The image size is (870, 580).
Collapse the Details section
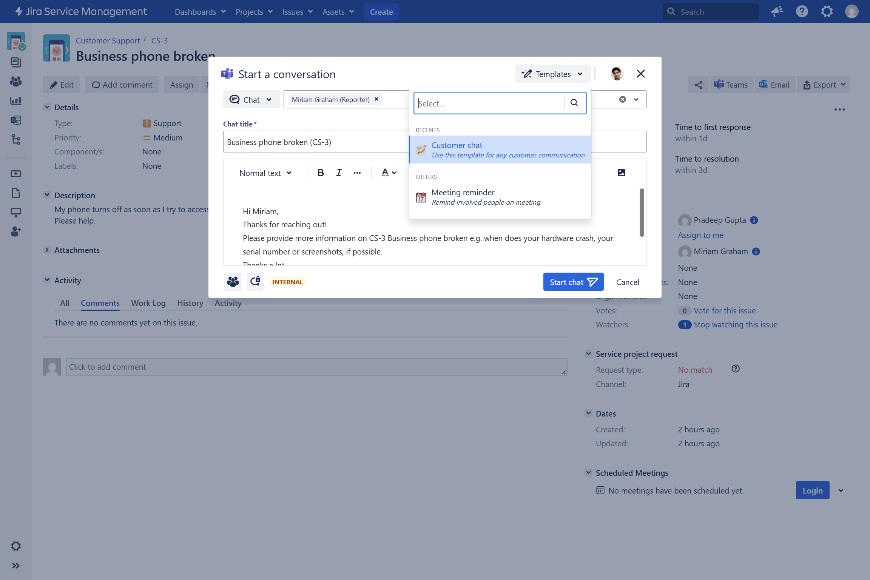pyautogui.click(x=47, y=107)
